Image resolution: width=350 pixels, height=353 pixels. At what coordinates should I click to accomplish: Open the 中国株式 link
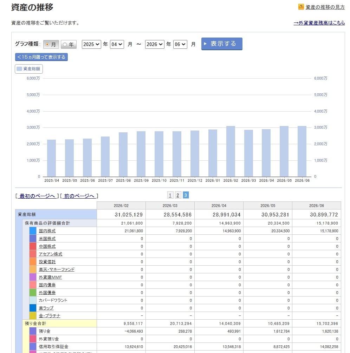47,246
